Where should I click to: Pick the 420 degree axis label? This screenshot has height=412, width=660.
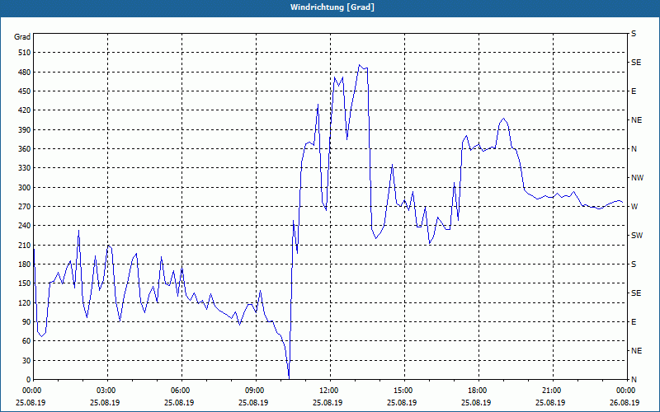click(25, 110)
